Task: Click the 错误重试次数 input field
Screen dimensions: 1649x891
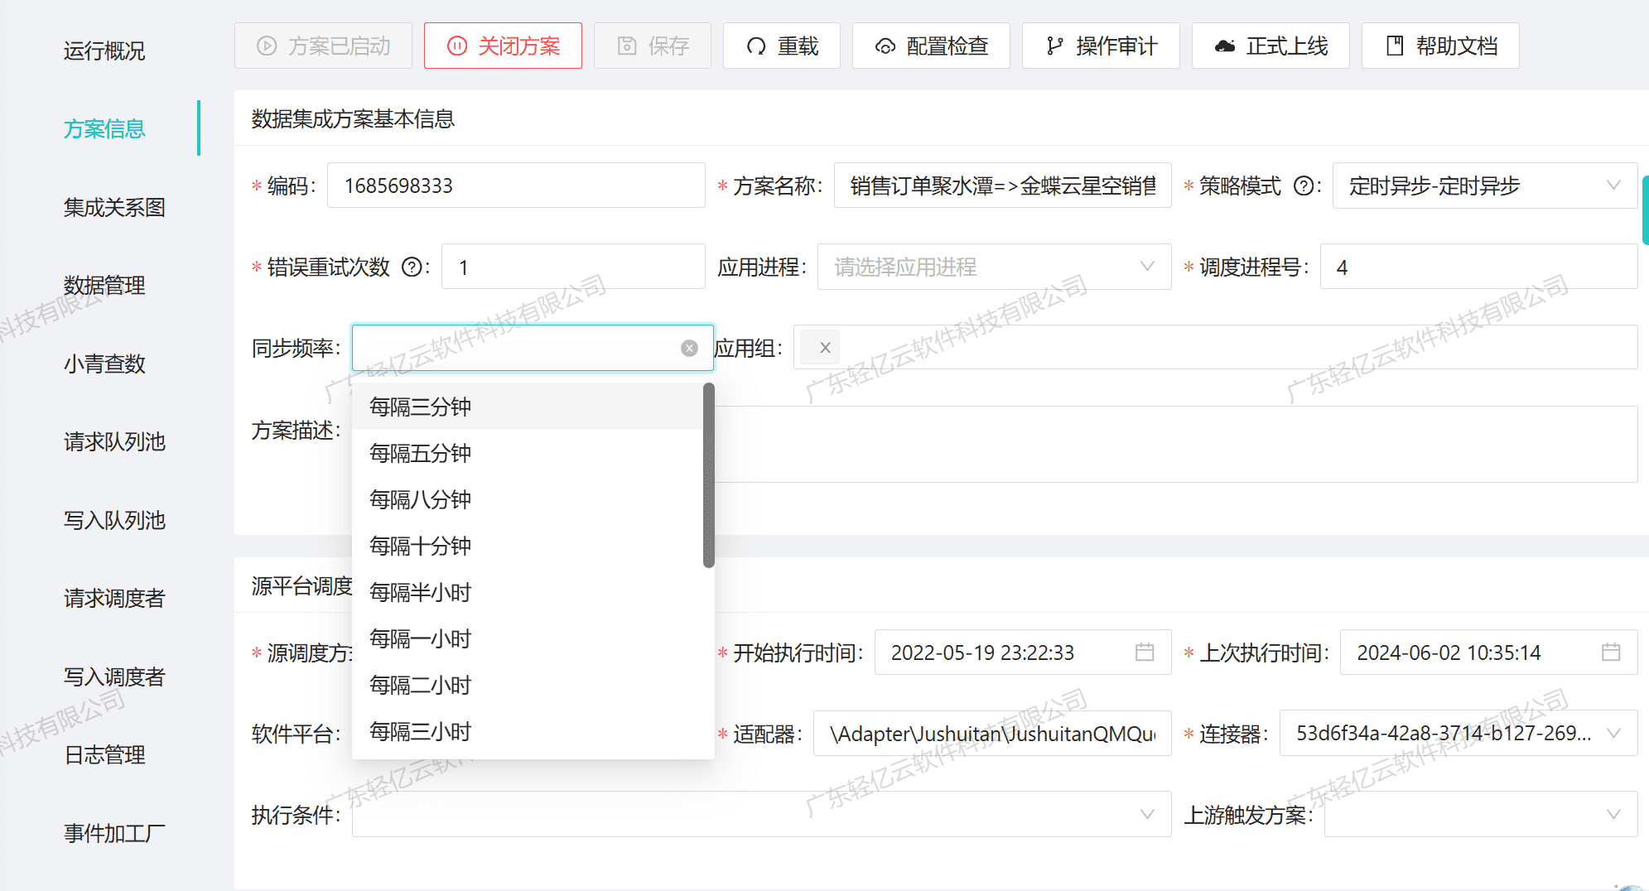Action: click(x=573, y=267)
